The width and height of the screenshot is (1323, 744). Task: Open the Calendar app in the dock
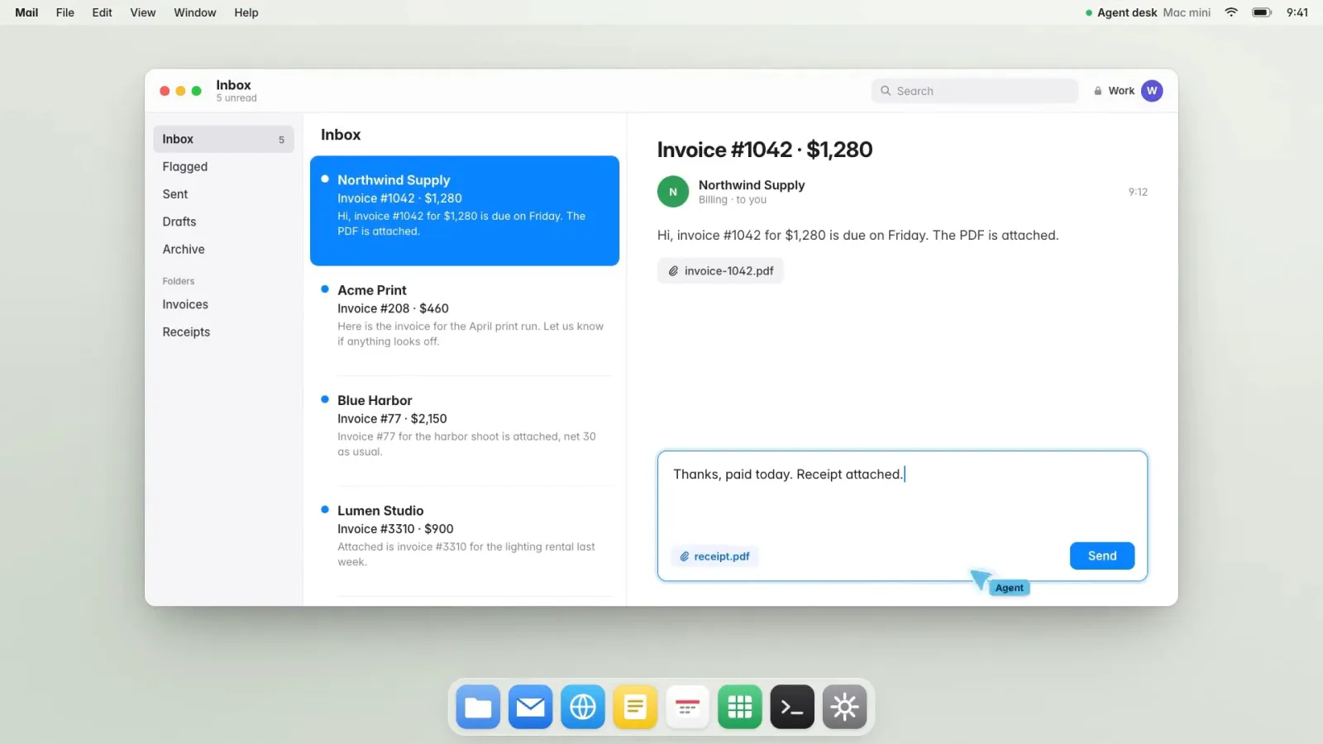pyautogui.click(x=687, y=707)
